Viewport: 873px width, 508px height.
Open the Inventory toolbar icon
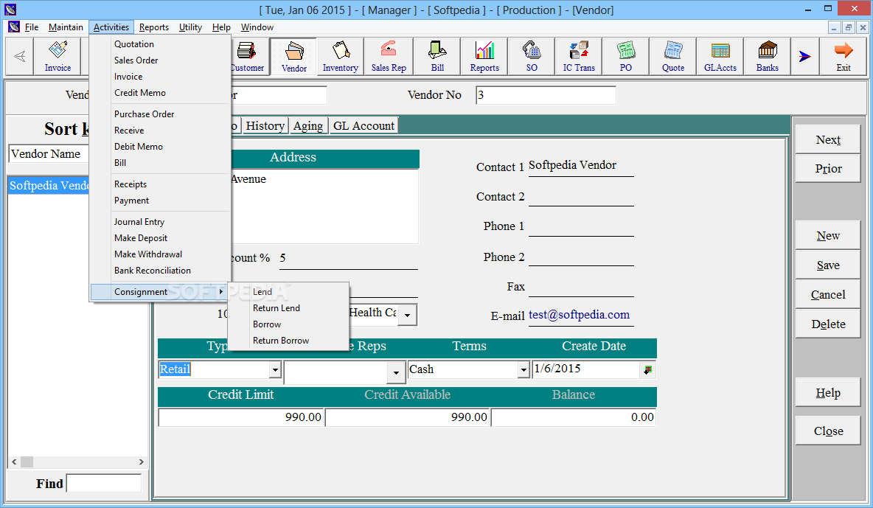click(x=340, y=56)
